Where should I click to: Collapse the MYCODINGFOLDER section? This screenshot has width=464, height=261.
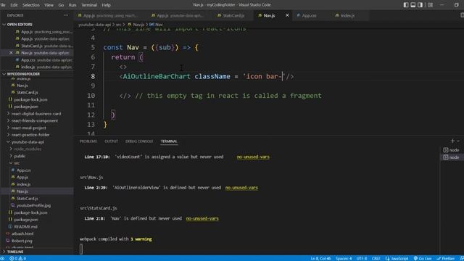pos(23,74)
